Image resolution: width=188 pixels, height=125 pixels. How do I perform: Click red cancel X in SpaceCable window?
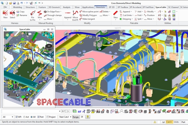coord(12,35)
